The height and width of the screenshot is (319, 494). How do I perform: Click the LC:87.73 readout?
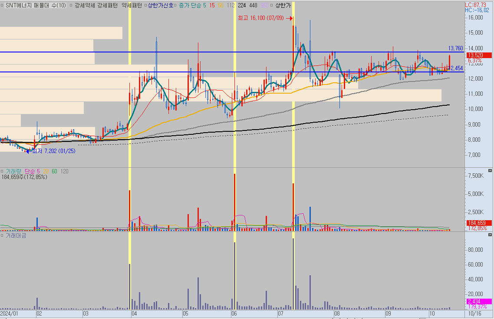475,5
